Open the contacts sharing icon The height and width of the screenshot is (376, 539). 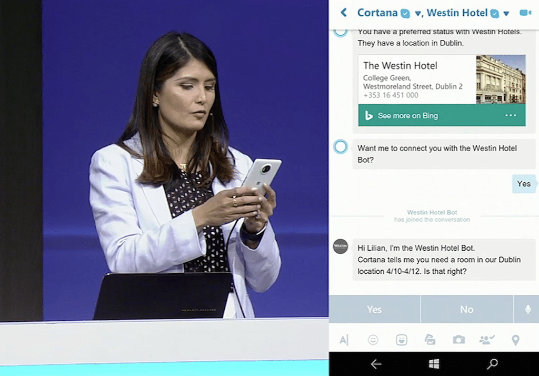[486, 340]
